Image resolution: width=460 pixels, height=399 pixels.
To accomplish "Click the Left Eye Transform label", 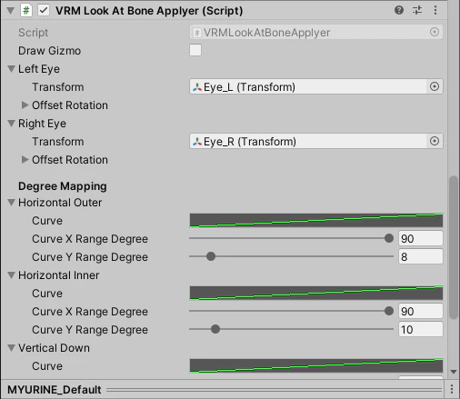I will pyautogui.click(x=58, y=87).
